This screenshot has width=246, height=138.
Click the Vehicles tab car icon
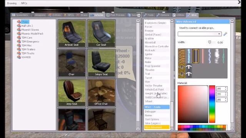tap(92, 15)
